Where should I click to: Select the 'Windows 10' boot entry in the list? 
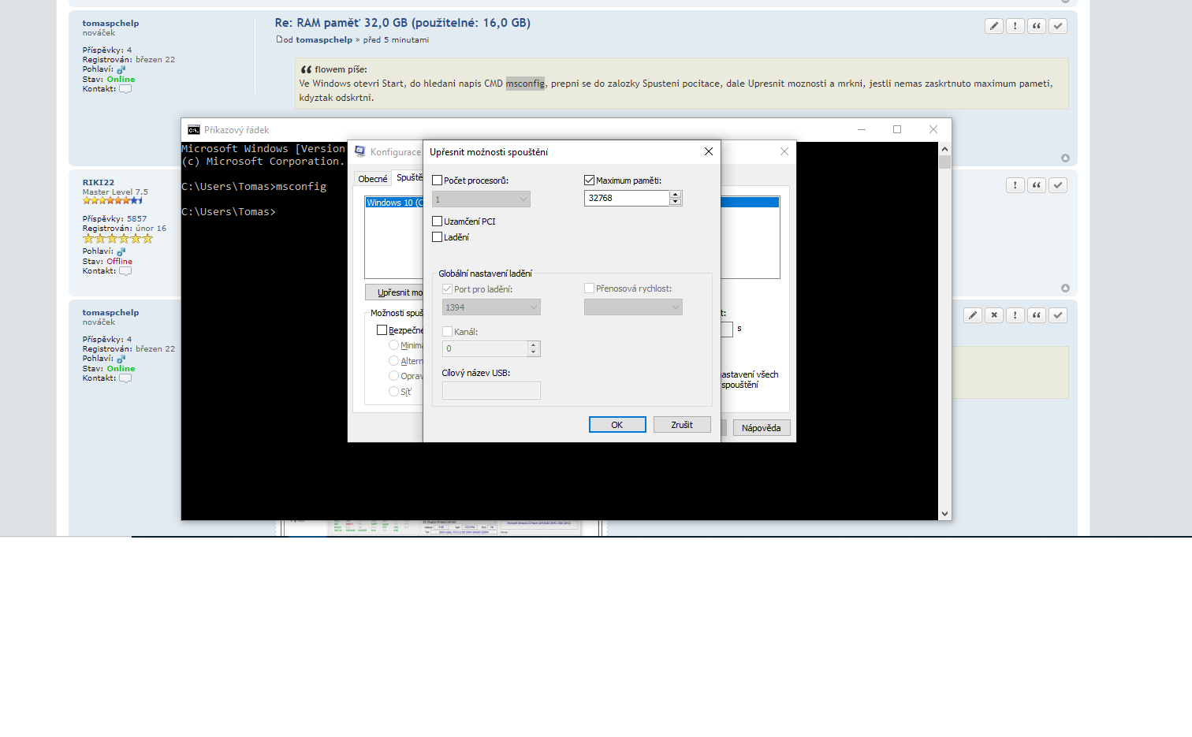click(x=394, y=203)
